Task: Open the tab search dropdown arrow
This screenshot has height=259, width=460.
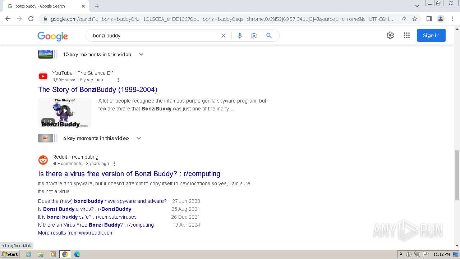Action: point(417,6)
